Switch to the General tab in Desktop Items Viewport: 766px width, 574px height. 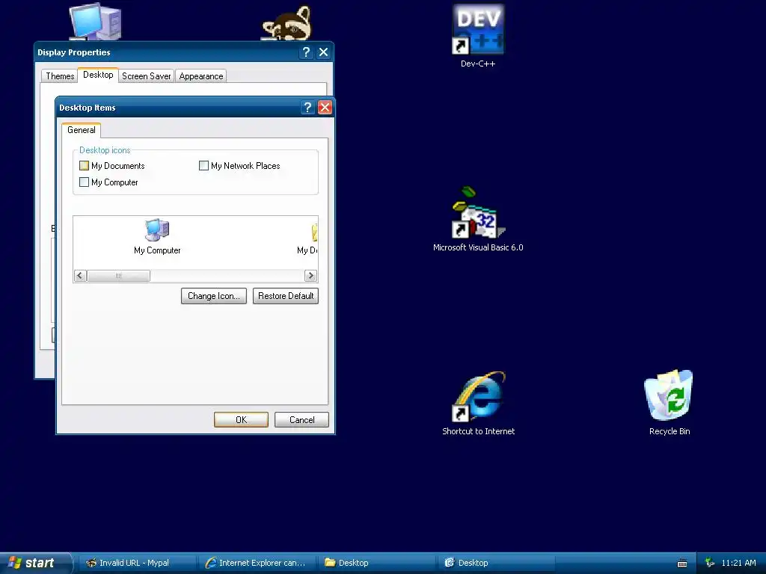[x=81, y=130]
